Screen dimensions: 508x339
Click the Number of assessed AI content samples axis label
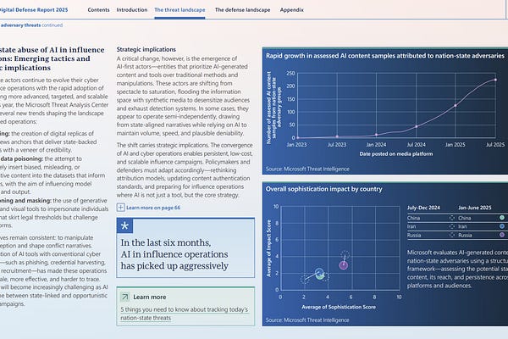[x=273, y=108]
